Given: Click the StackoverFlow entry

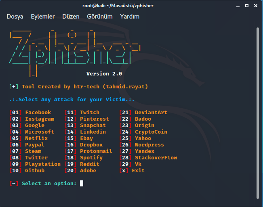Looking at the screenshot, I should point(156,158).
